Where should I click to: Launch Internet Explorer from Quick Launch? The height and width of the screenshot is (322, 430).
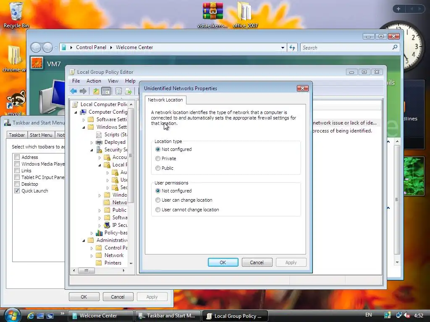(x=30, y=316)
